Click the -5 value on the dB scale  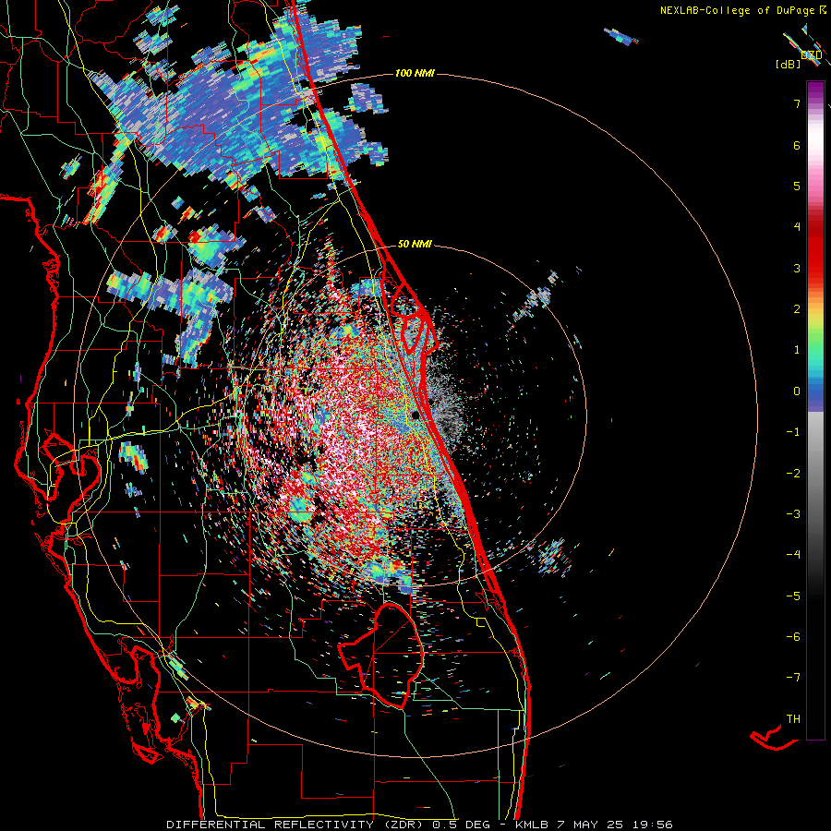tap(793, 596)
